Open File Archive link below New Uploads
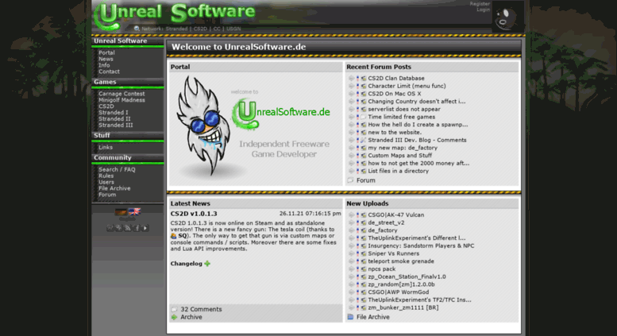 pos(373,317)
